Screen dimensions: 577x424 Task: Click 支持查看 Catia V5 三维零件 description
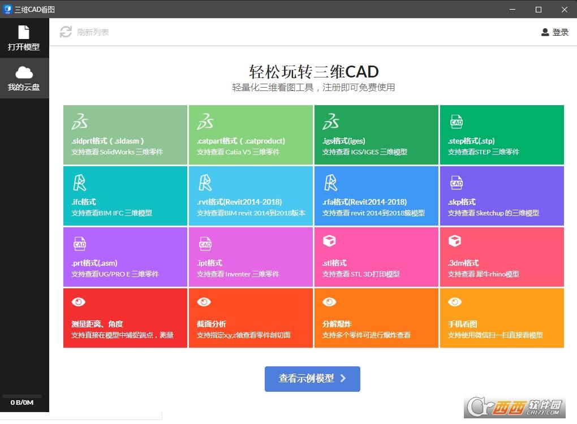238,152
